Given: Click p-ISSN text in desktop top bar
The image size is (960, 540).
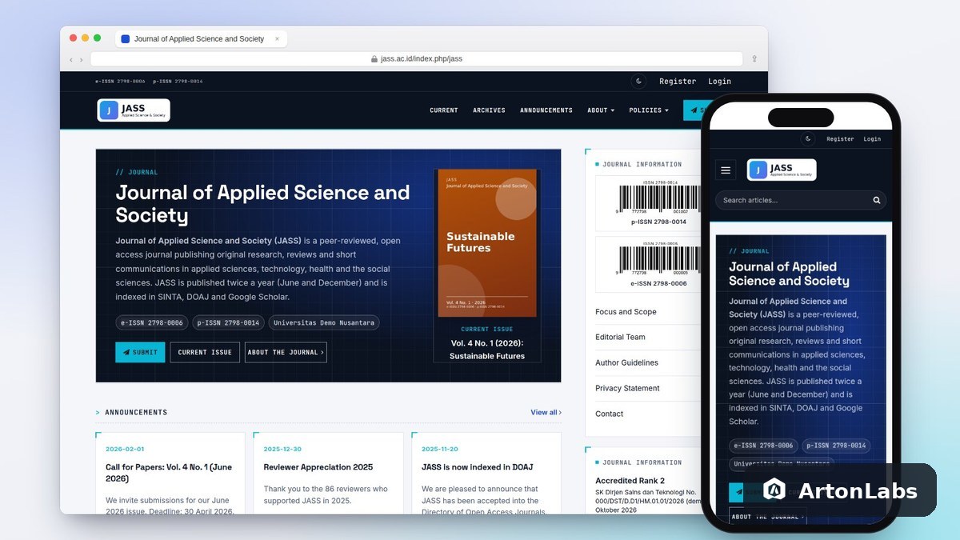Looking at the screenshot, I should [178, 81].
